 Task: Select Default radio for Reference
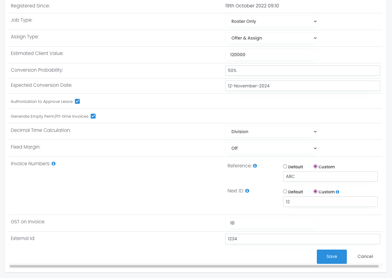pos(285,166)
